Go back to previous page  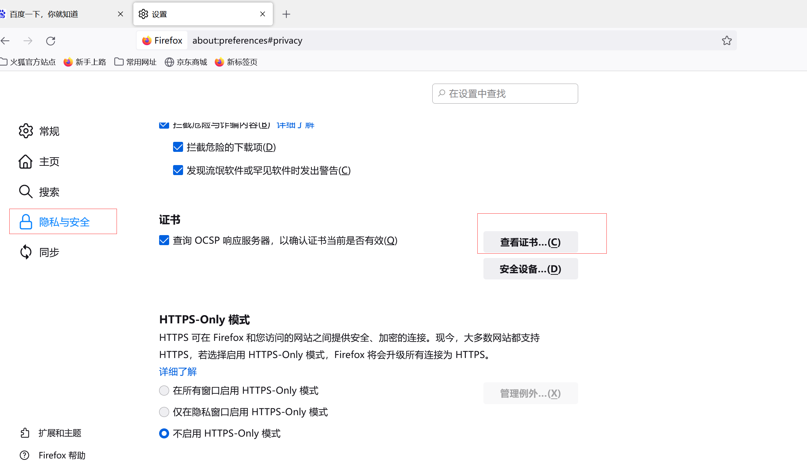coord(5,41)
